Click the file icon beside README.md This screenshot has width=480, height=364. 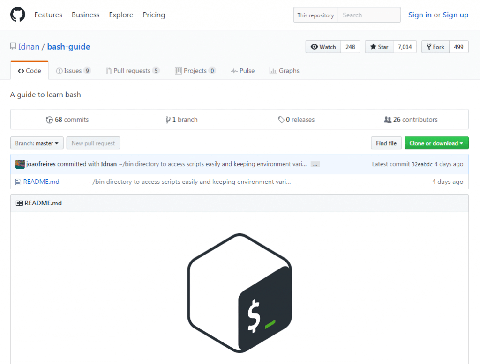tap(18, 182)
